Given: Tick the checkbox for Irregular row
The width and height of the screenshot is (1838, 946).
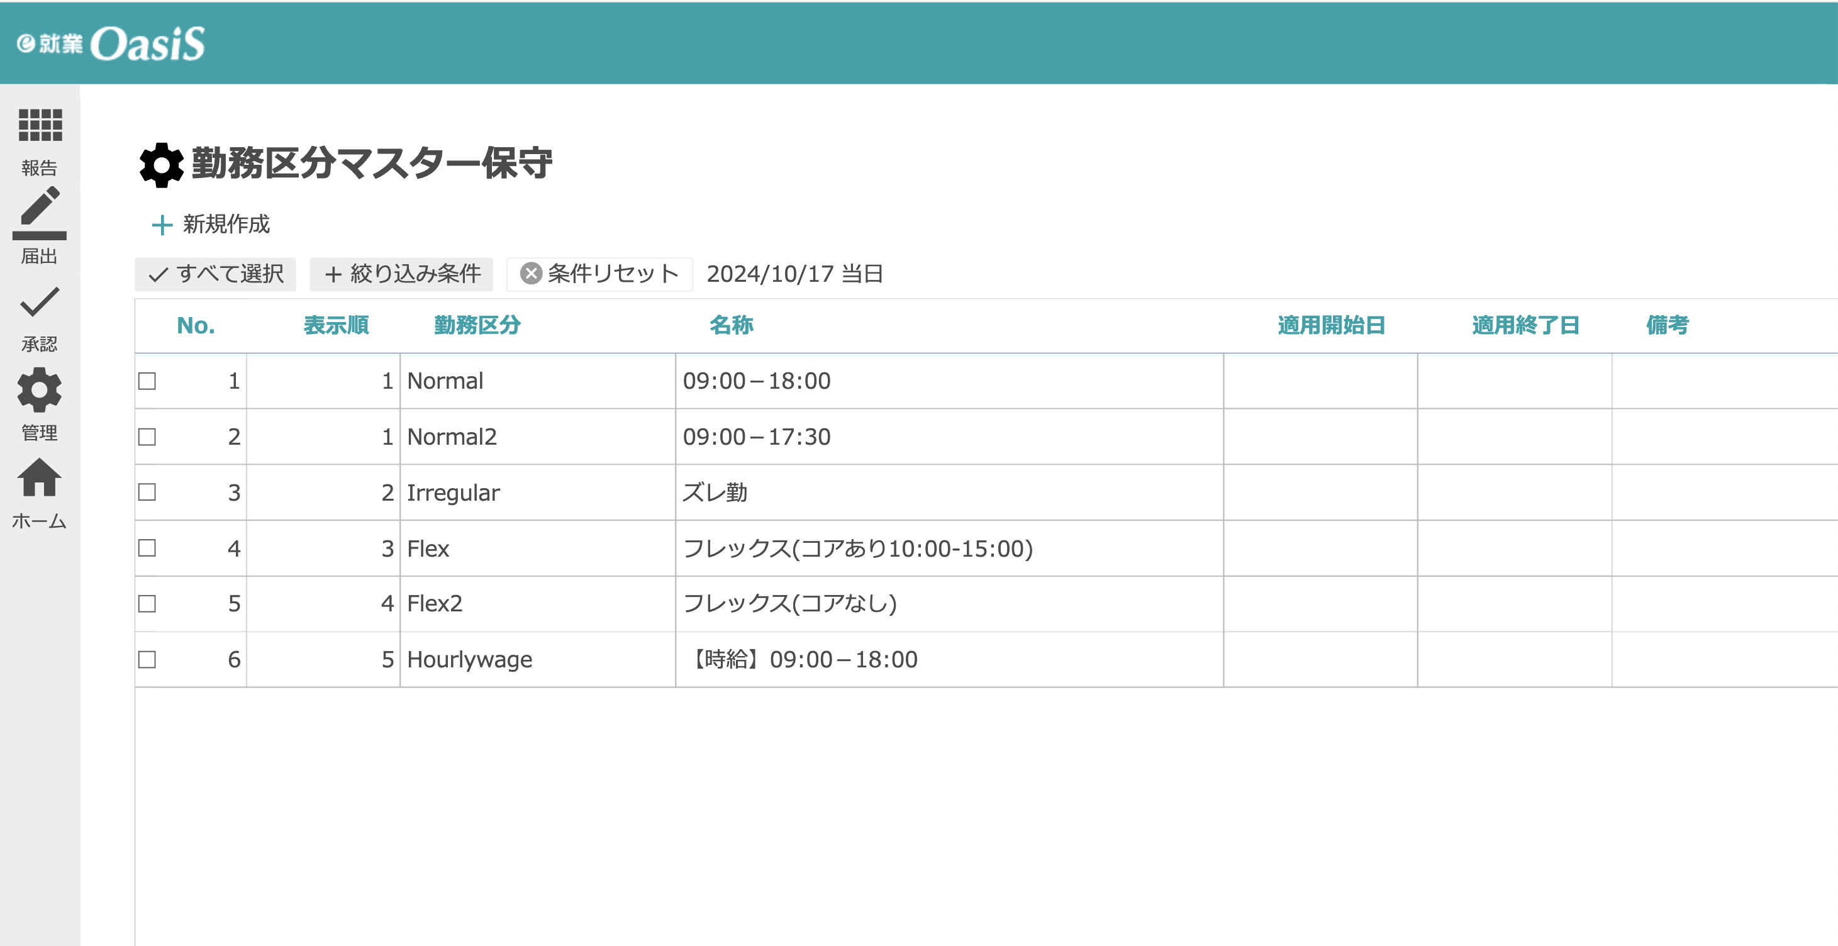Looking at the screenshot, I should point(147,492).
